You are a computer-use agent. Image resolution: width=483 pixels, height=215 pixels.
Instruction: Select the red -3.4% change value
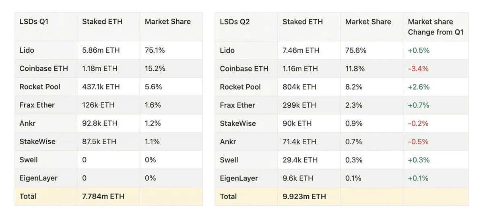coord(418,69)
